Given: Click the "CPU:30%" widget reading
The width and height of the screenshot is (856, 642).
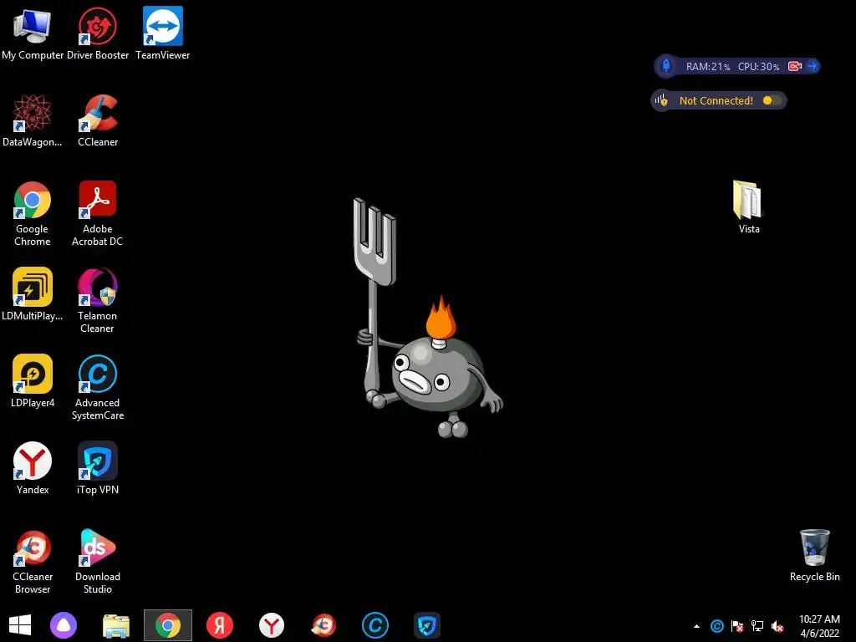Looking at the screenshot, I should 758,67.
